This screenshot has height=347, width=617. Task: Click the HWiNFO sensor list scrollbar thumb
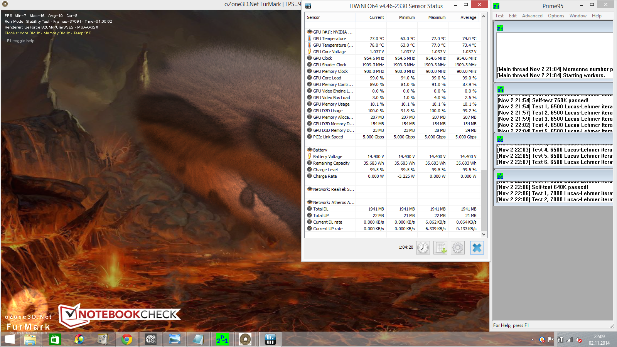[x=484, y=200]
